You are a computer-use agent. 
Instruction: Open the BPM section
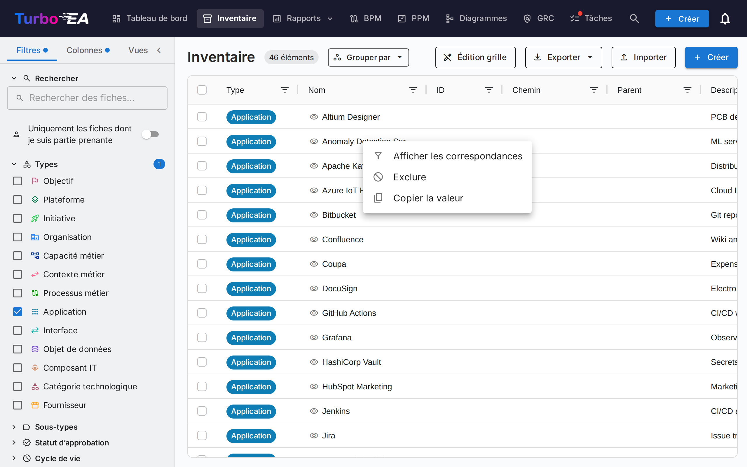366,18
